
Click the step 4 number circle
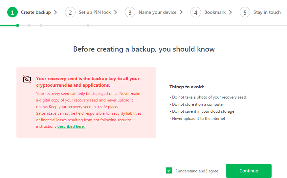tap(196, 12)
